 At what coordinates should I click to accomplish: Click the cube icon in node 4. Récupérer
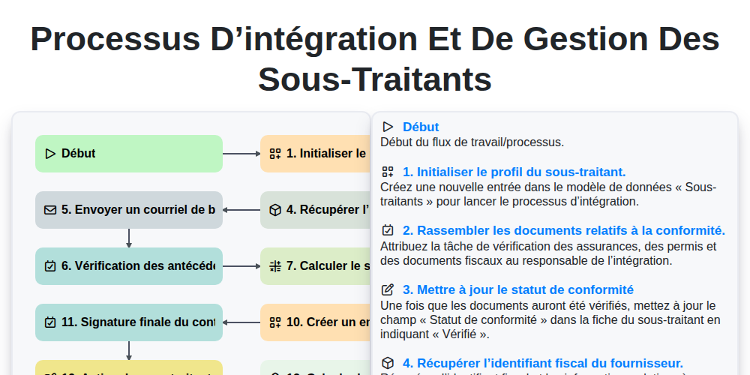(275, 210)
